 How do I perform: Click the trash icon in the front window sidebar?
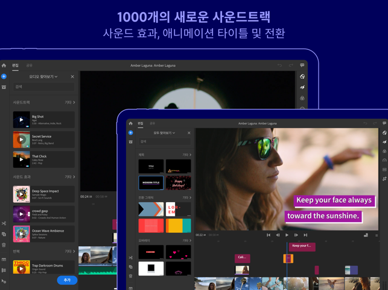[x=131, y=276]
